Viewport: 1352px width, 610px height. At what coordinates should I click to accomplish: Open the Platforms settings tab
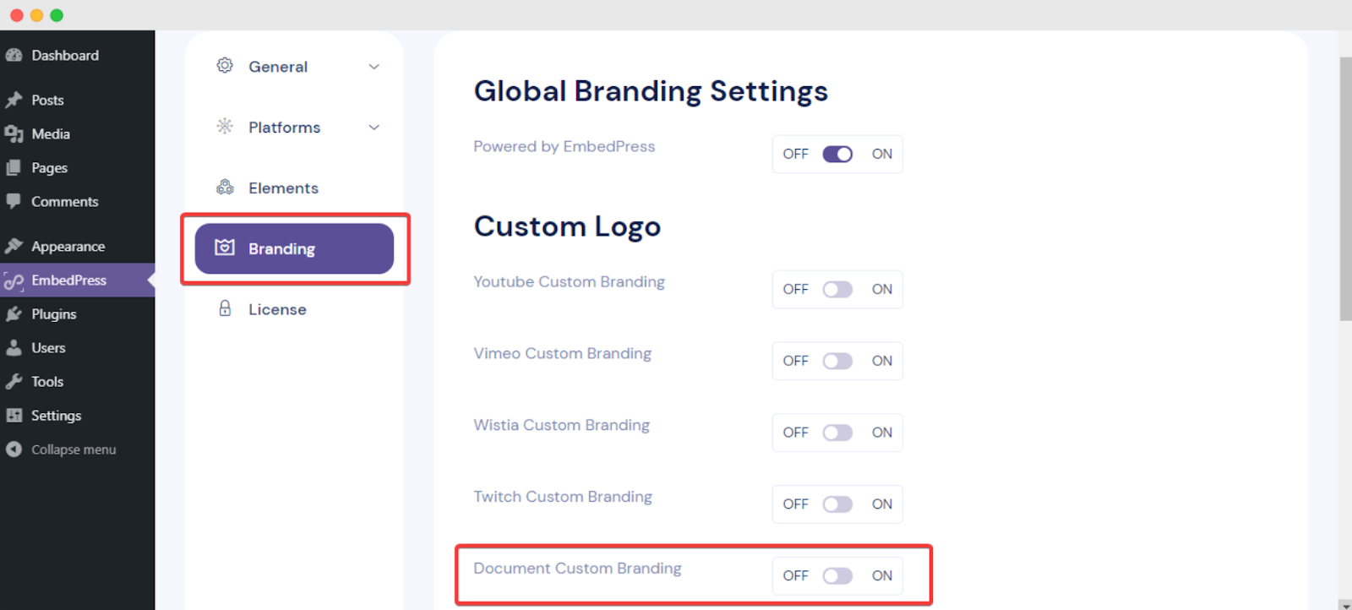(294, 128)
